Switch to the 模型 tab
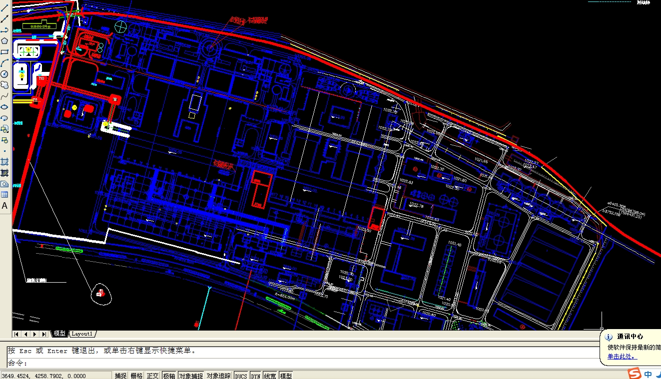 59,334
